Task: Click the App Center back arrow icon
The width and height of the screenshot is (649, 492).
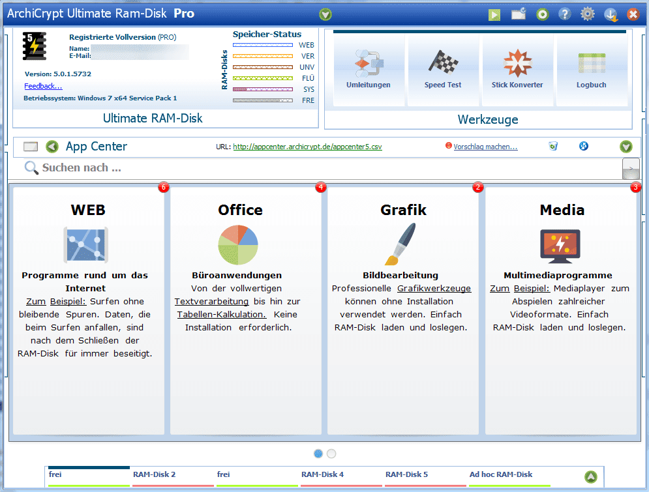Action: pos(52,147)
